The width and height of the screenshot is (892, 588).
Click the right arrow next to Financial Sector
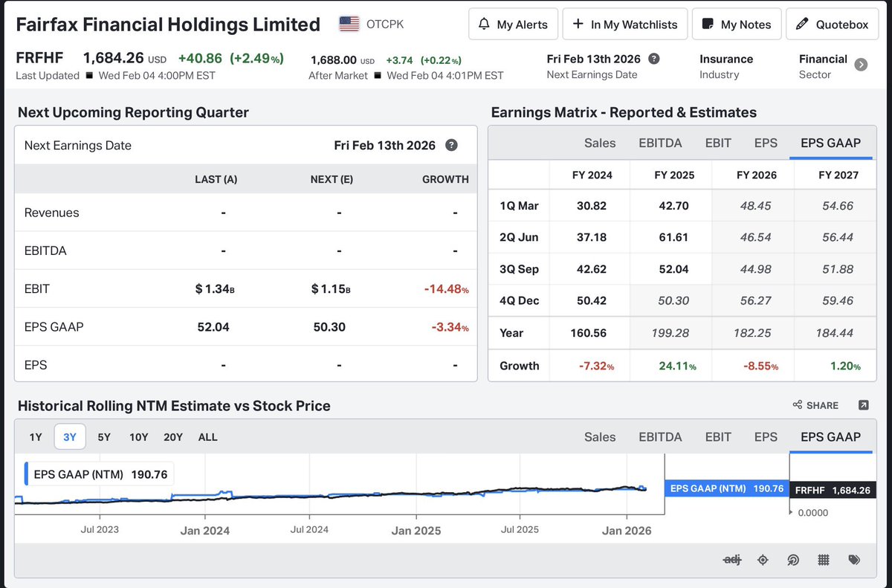(x=861, y=65)
